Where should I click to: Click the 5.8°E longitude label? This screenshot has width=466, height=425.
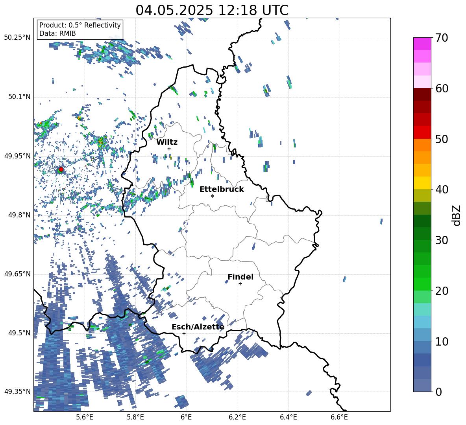pos(135,417)
